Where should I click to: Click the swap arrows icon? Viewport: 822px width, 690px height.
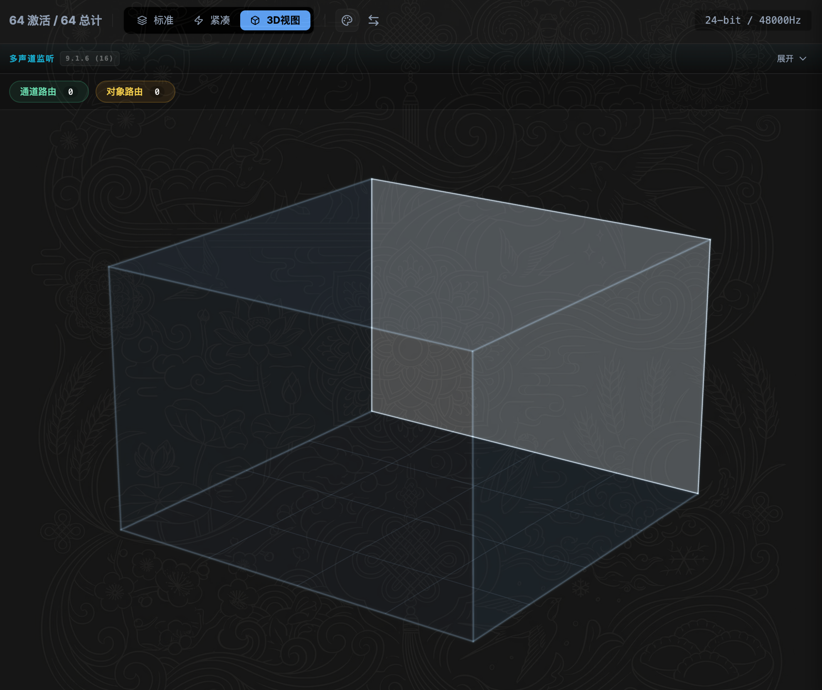point(374,20)
